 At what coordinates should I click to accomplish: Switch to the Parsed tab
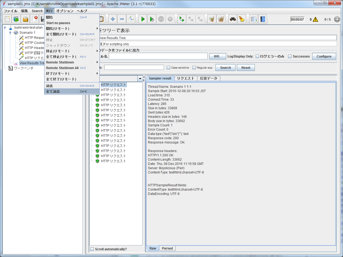167,248
